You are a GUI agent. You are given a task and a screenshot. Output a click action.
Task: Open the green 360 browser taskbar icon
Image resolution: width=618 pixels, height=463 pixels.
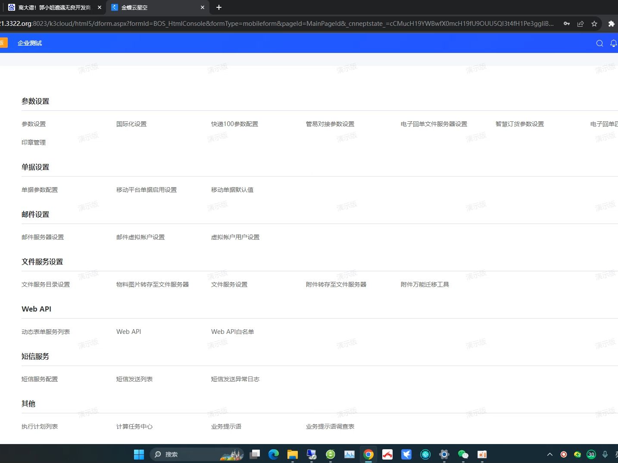(x=331, y=454)
